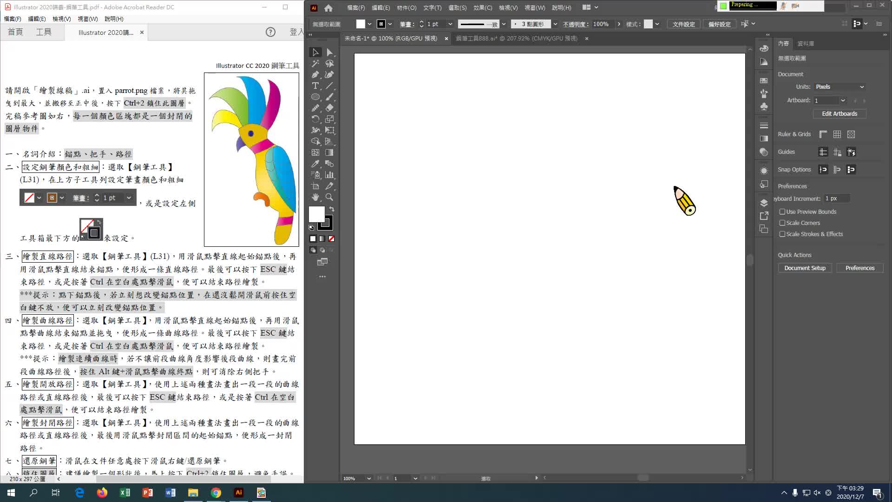Select the Hand tool
This screenshot has width=892, height=502.
pos(315,197)
